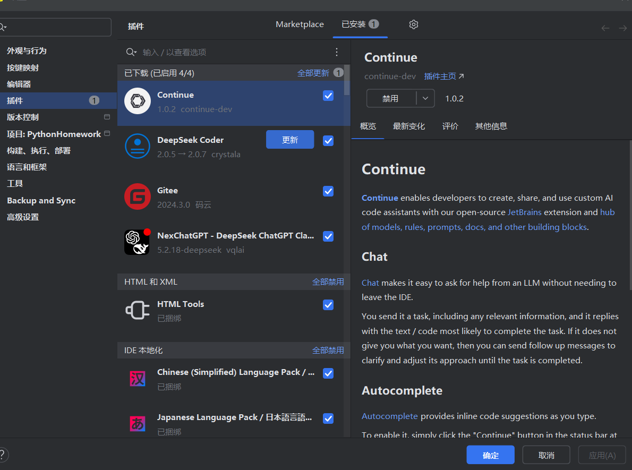Focus the settings search box in sidebar
Screen dimensions: 632x470
55,27
